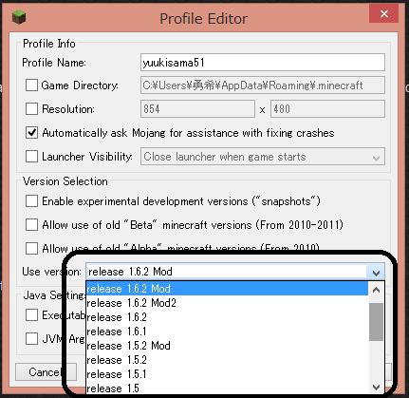The height and width of the screenshot is (398, 409).
Task: Click the Cancel button
Action: (x=44, y=372)
